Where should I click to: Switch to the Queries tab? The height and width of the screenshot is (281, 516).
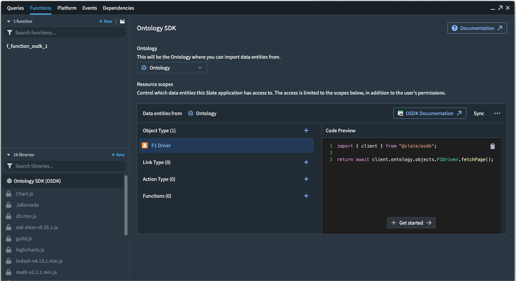point(15,8)
